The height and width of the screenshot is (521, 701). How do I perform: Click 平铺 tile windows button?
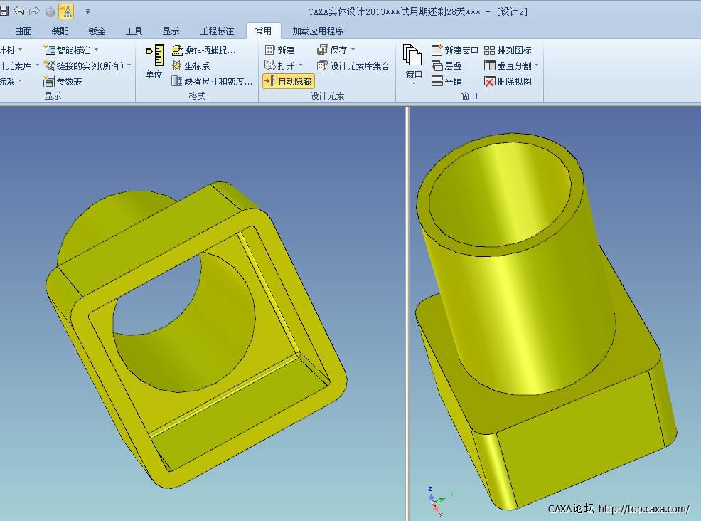446,82
